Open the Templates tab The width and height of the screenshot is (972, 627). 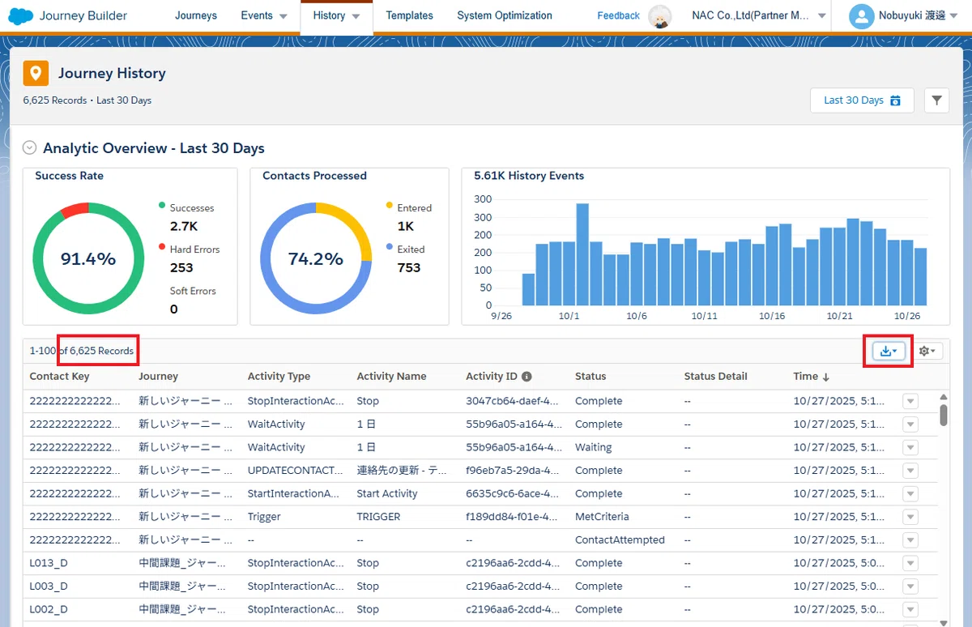pyautogui.click(x=409, y=15)
